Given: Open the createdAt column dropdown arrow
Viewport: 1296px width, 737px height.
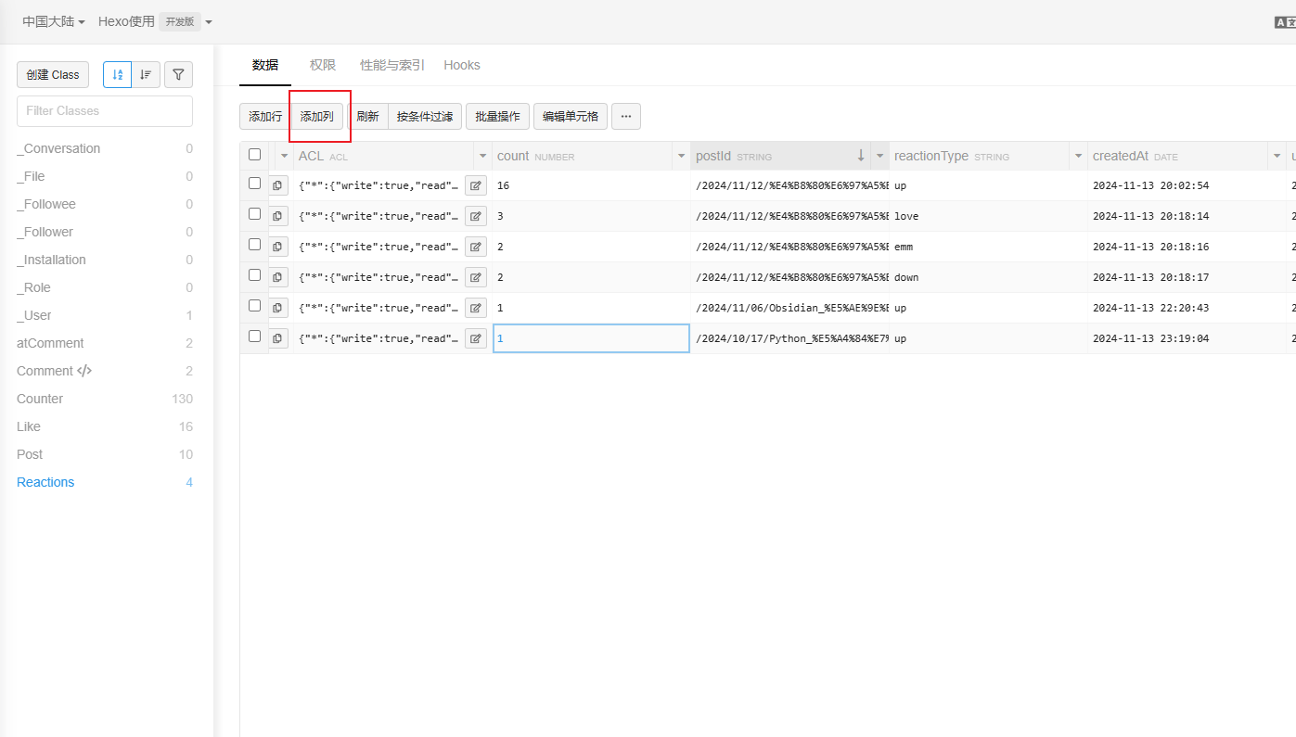Looking at the screenshot, I should [1277, 156].
